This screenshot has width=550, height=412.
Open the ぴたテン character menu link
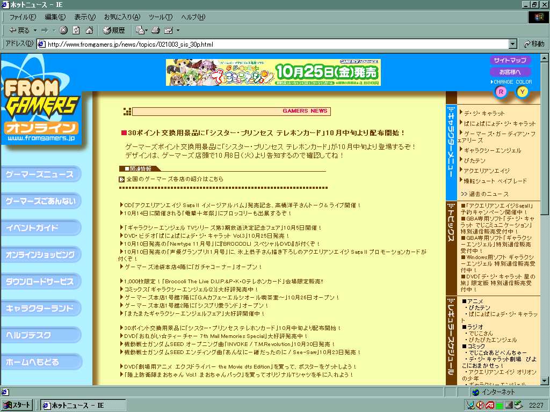coord(475,161)
